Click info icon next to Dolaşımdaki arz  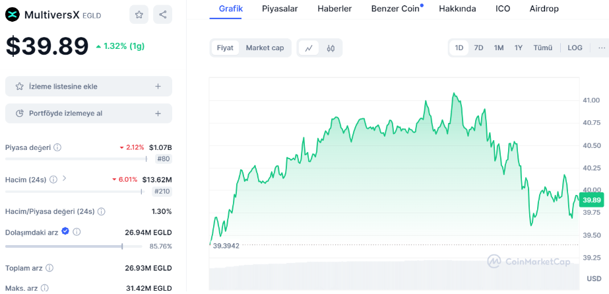tap(77, 232)
